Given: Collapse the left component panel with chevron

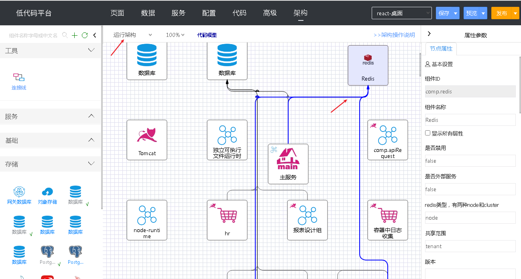Looking at the screenshot, I should point(95,35).
